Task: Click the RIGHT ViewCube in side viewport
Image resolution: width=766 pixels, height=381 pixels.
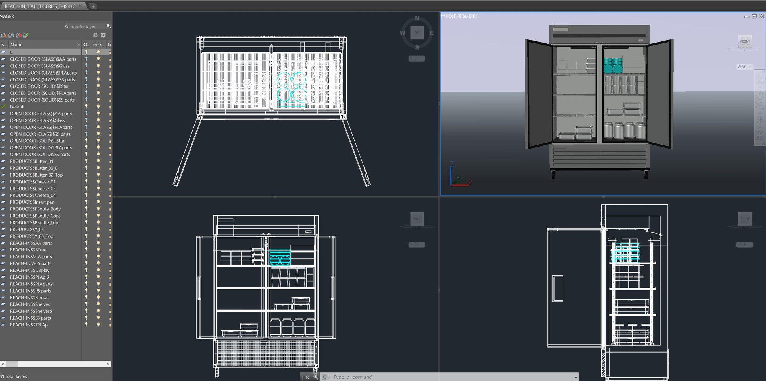Action: click(745, 219)
